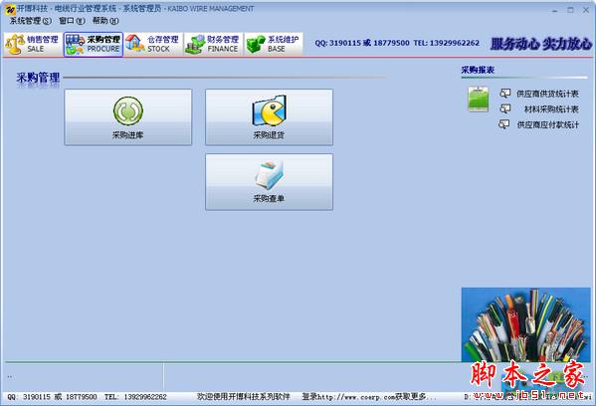Click the 采购进库 button
The height and width of the screenshot is (406, 596).
pos(128,117)
